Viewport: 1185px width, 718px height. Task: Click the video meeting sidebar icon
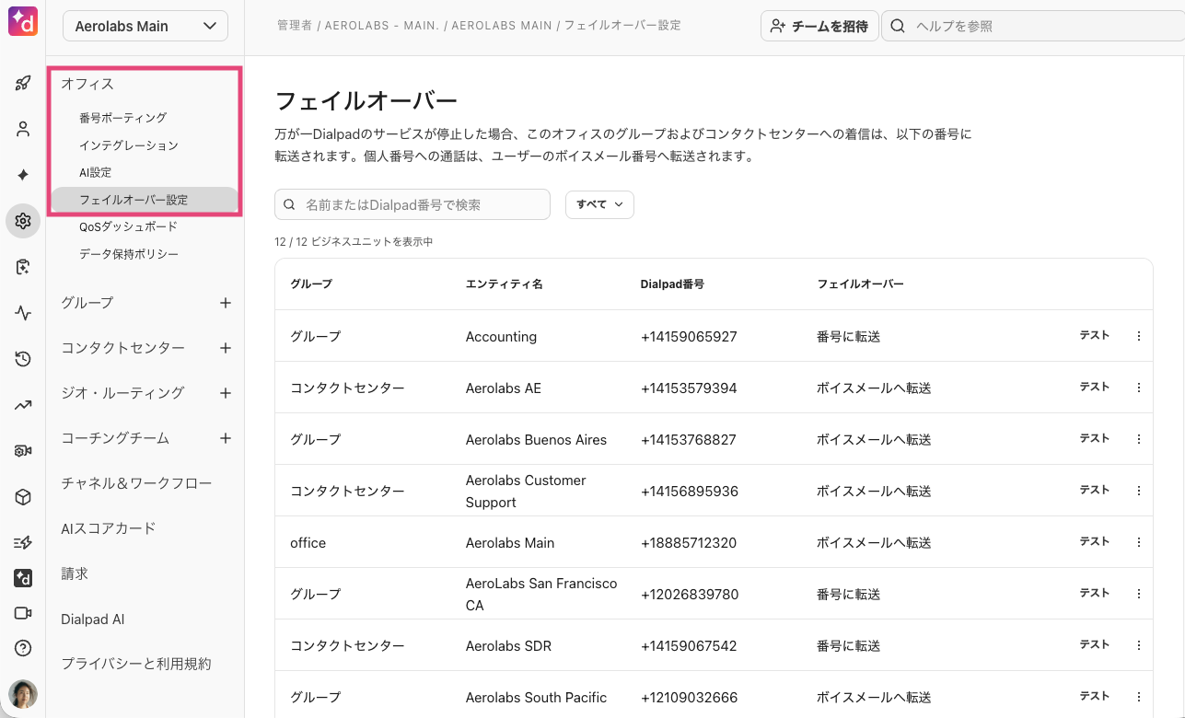click(x=23, y=613)
